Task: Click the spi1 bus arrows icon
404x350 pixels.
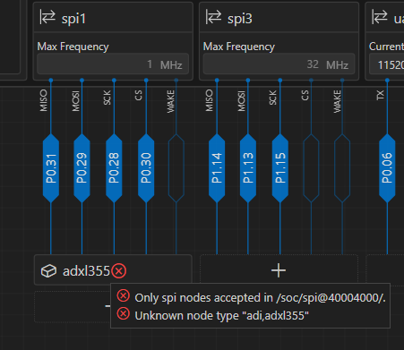Action: [47, 17]
